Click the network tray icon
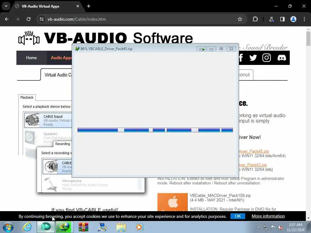 tap(265, 227)
